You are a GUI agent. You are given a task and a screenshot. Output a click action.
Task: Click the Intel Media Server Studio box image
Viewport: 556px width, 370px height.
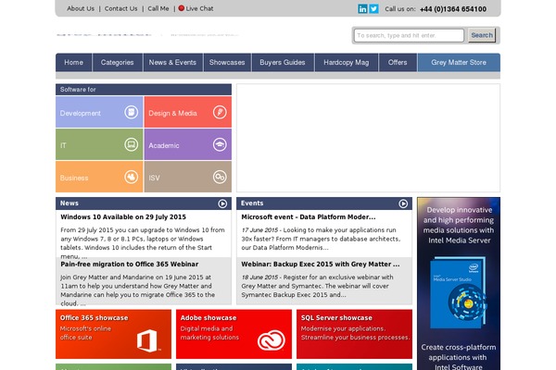pyautogui.click(x=459, y=293)
